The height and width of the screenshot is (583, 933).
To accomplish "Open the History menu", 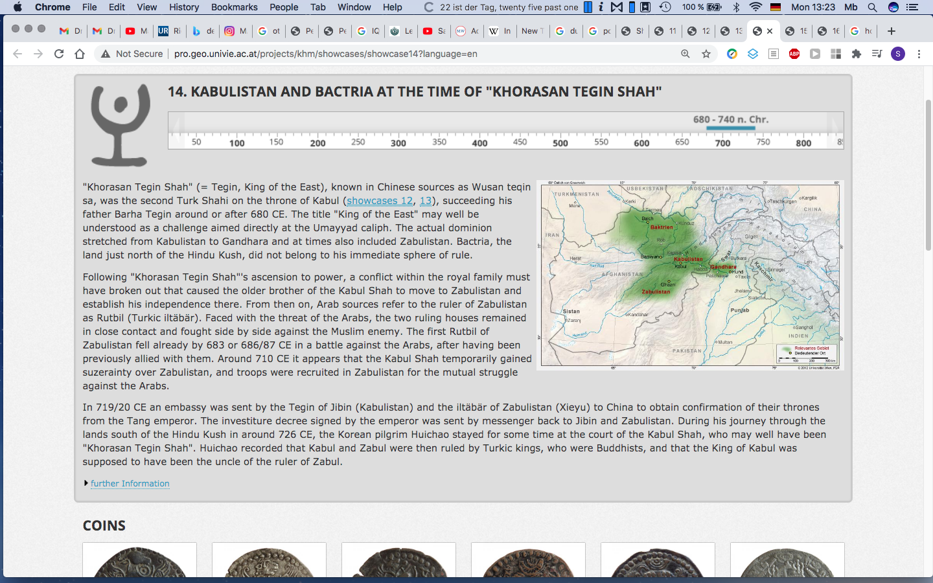I will click(184, 7).
